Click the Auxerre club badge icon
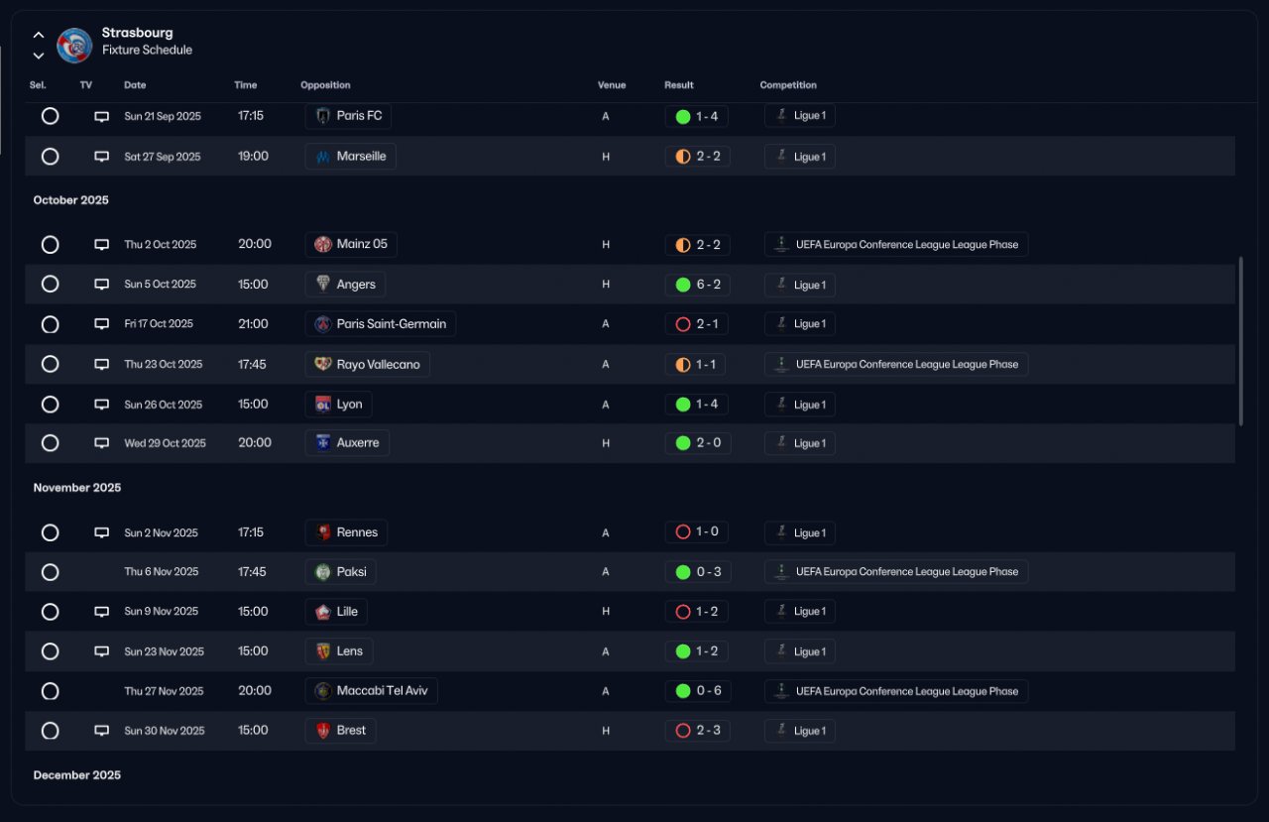Viewport: 1269px width, 822px height. pyautogui.click(x=322, y=443)
